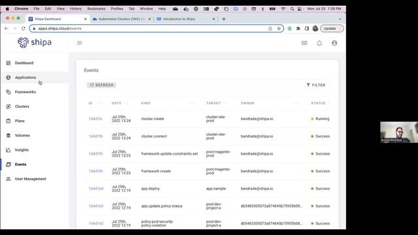Open the Apple menu
The height and width of the screenshot is (235, 418).
7,8
